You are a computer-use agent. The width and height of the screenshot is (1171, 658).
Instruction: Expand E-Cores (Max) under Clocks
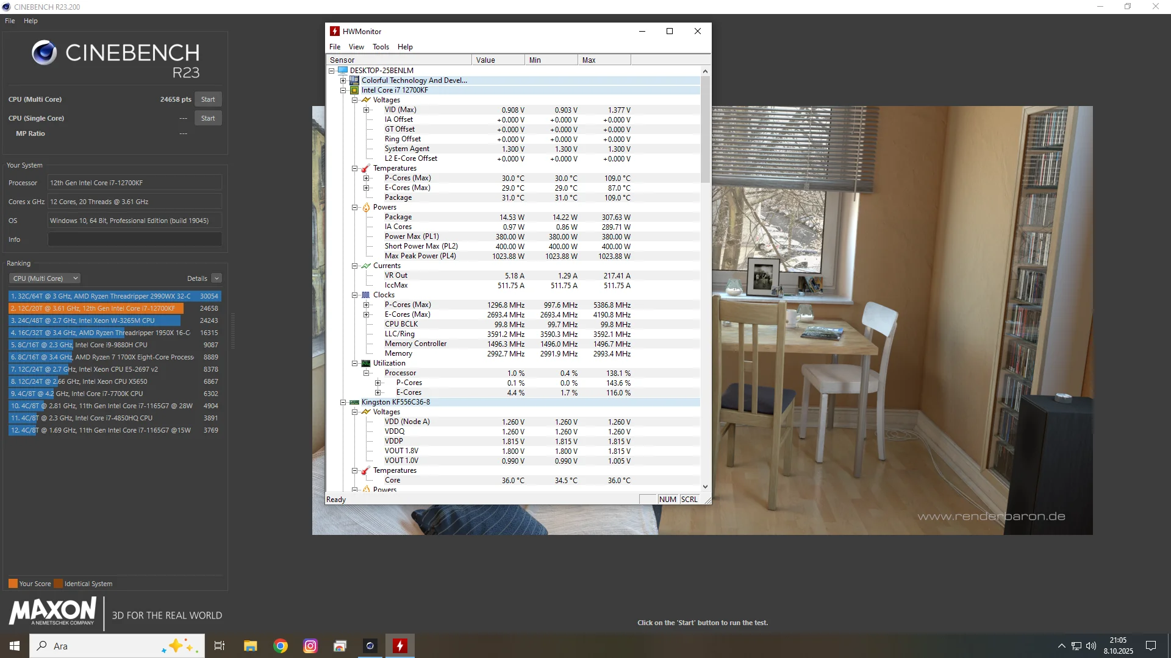click(x=367, y=314)
